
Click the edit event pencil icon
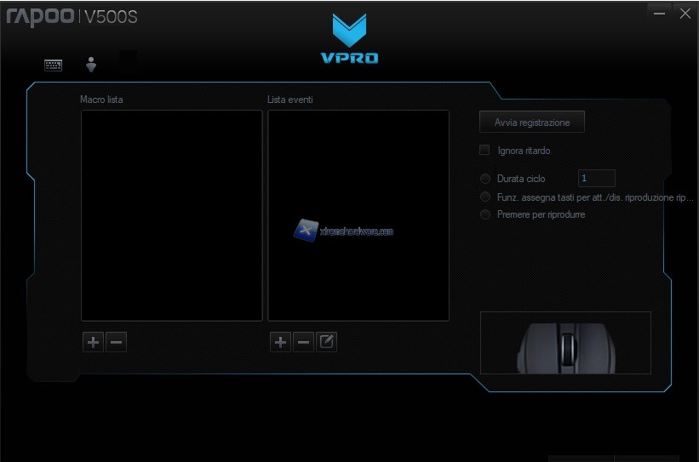click(x=326, y=343)
